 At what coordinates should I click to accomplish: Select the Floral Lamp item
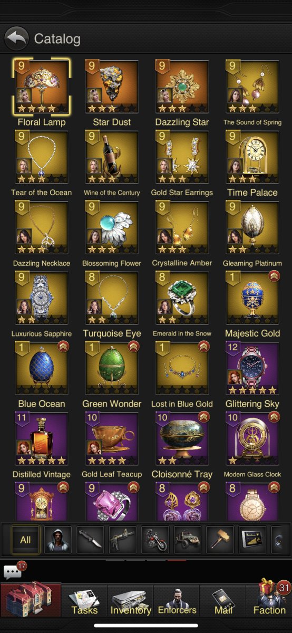coord(42,87)
